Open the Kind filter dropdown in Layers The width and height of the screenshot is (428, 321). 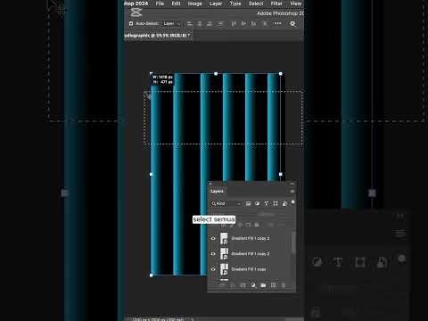click(x=226, y=203)
